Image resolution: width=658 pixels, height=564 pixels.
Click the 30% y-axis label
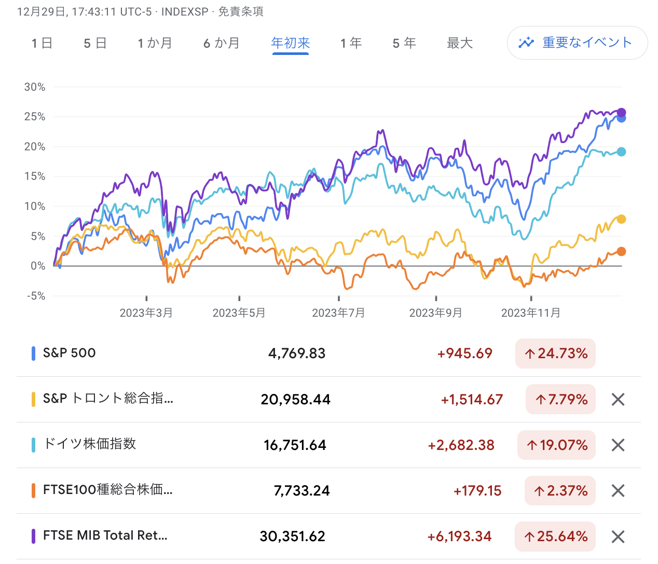[35, 87]
